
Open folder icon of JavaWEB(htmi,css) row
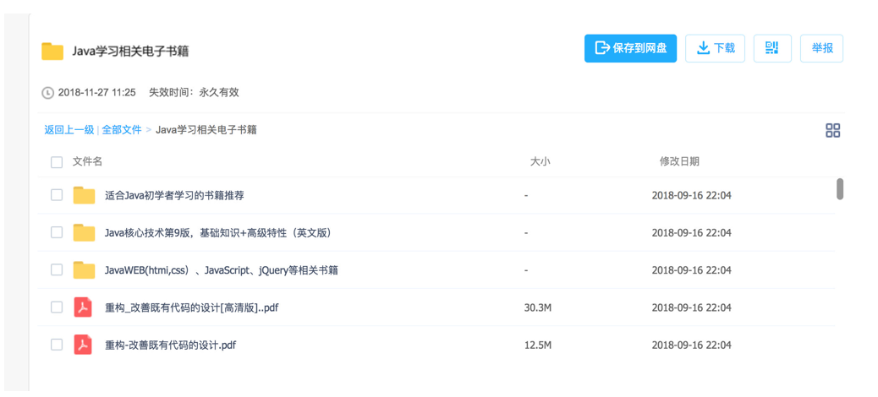coord(84,270)
